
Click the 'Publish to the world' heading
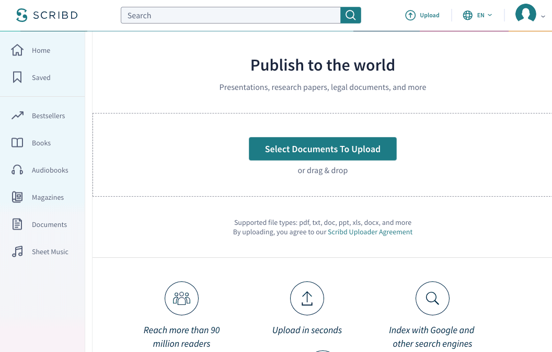(323, 65)
